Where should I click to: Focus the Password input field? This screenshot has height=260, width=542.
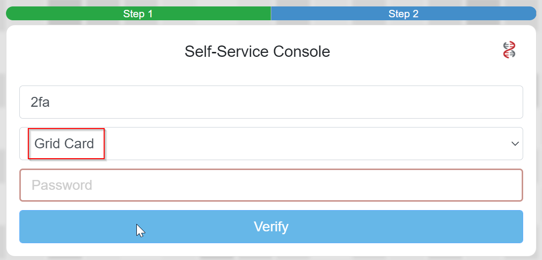(x=271, y=185)
